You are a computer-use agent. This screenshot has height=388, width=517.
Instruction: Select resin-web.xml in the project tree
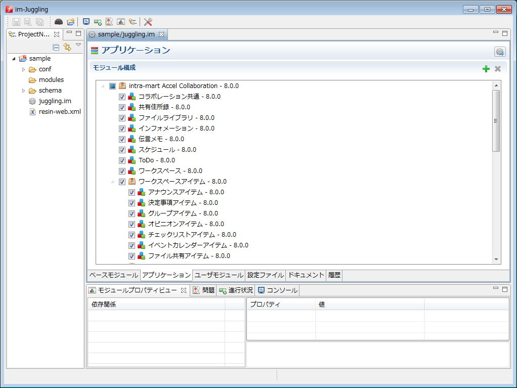tap(60, 112)
